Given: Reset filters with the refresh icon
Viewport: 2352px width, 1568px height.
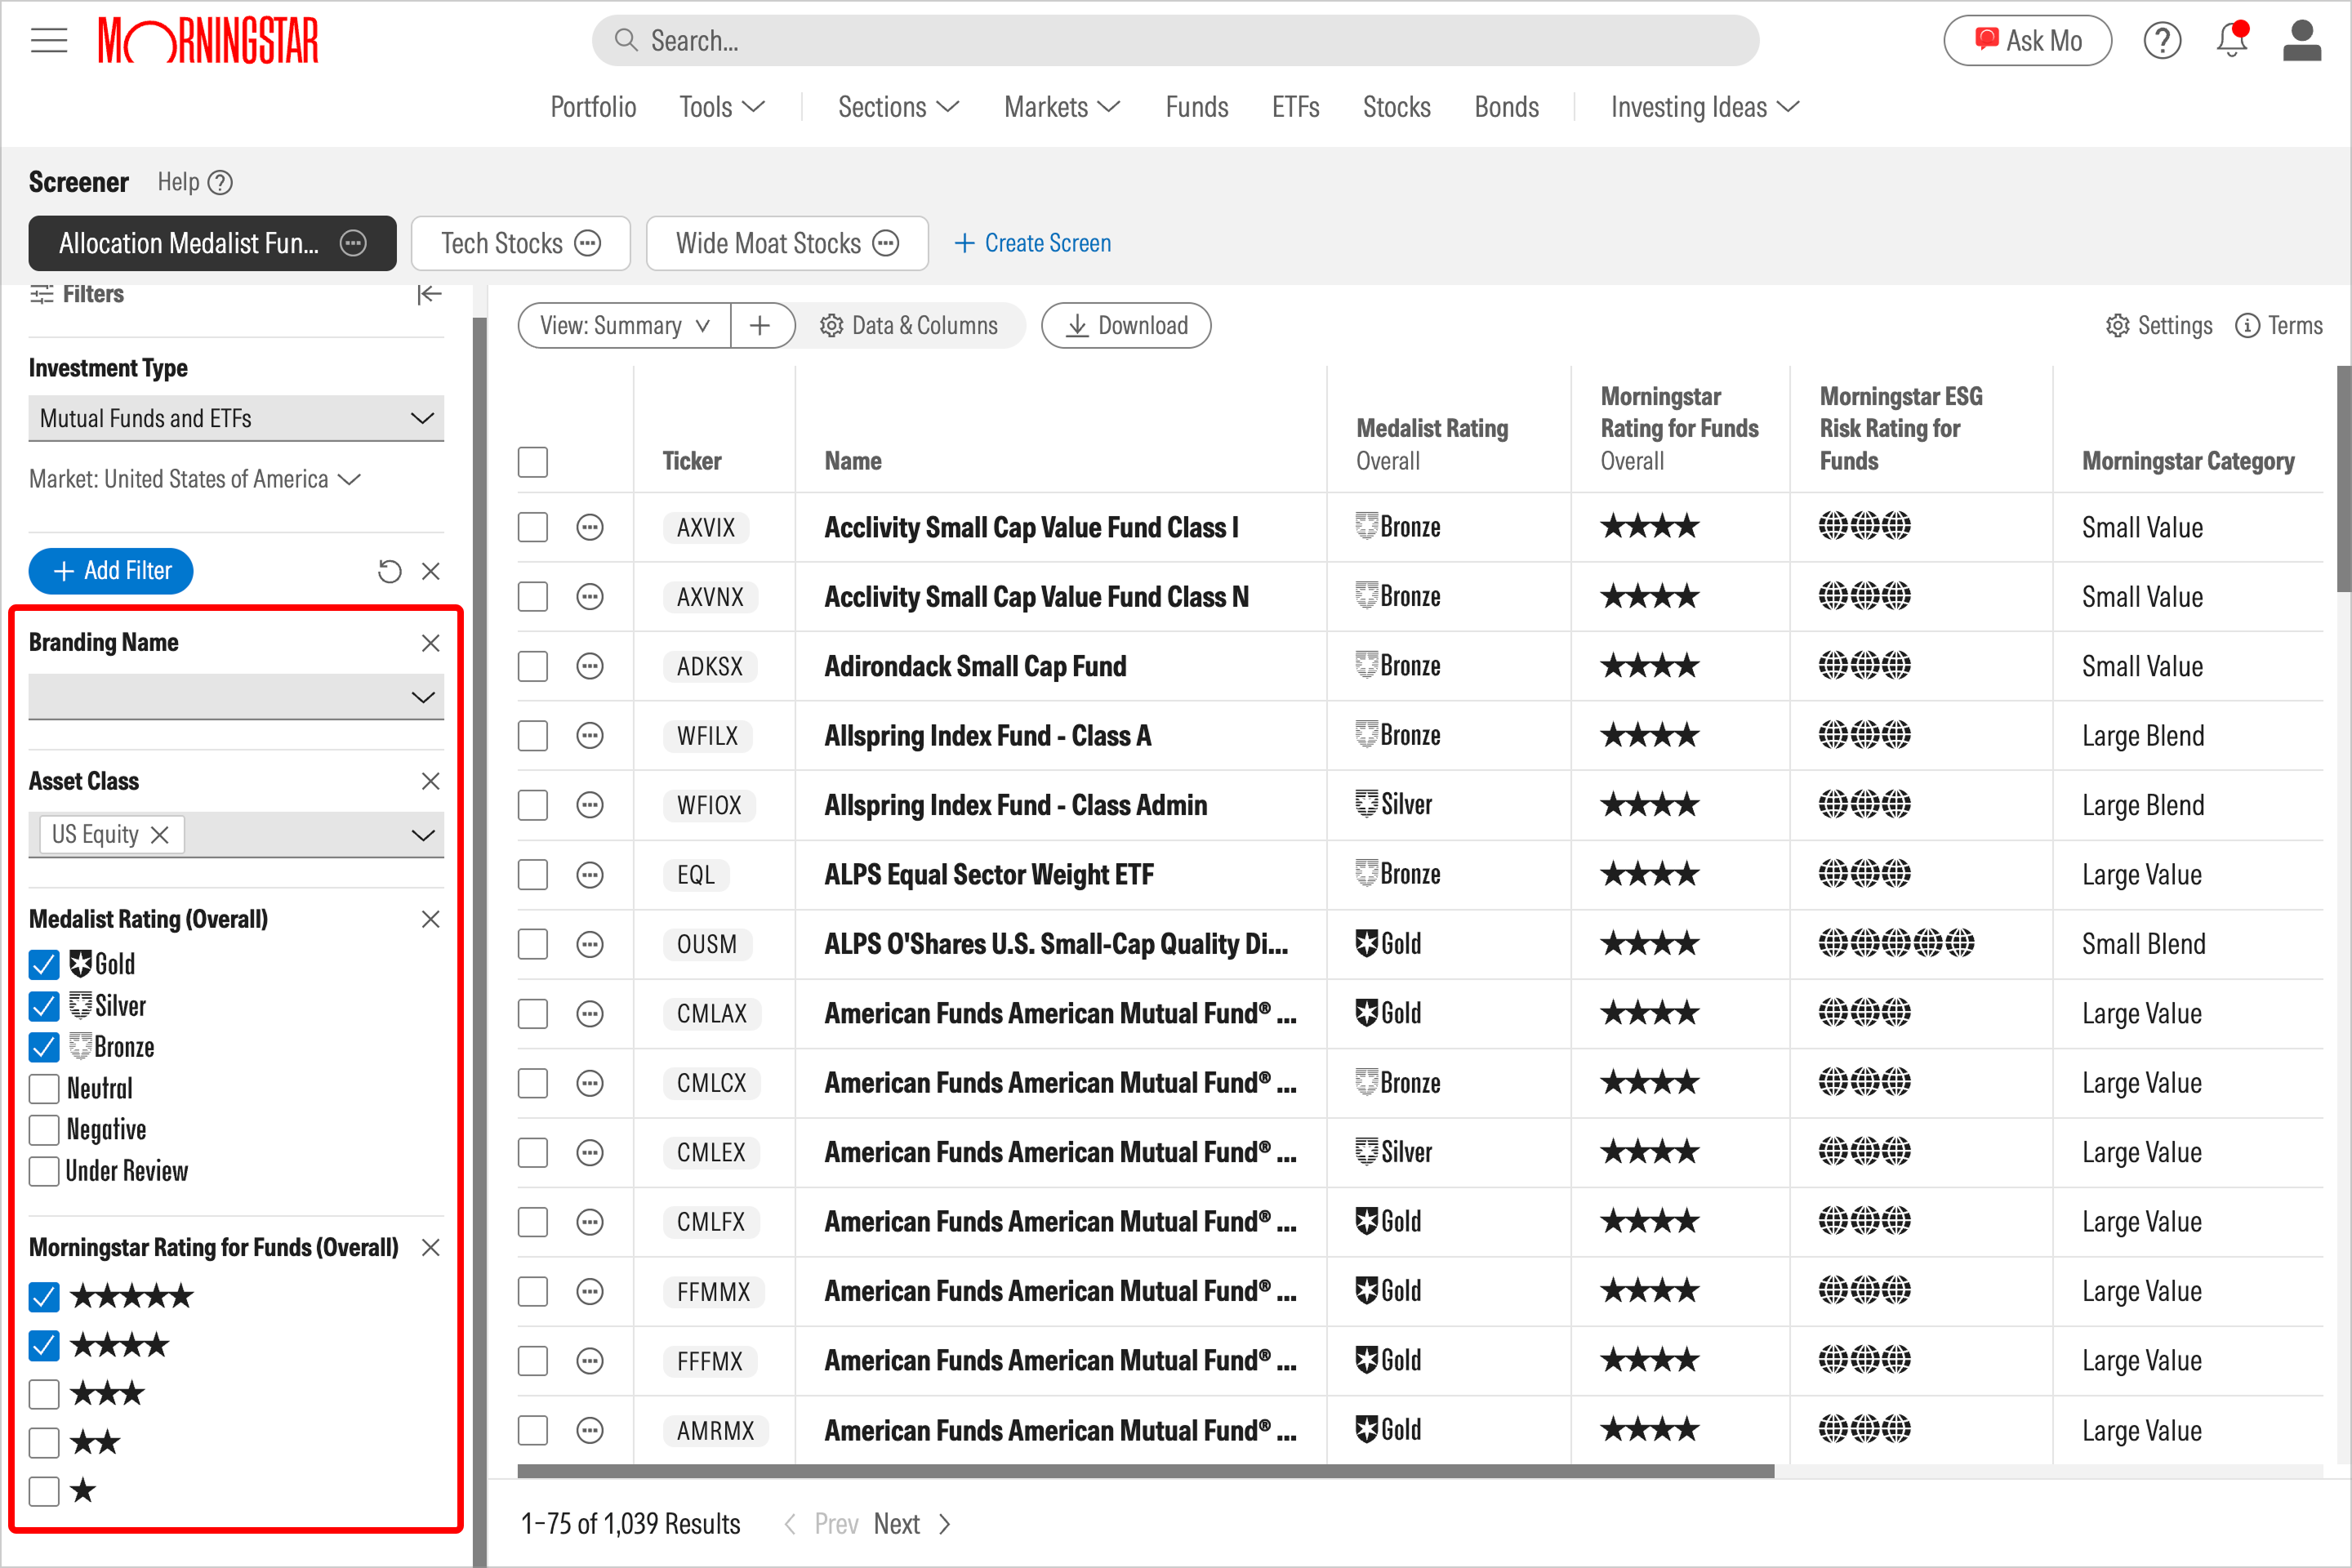Looking at the screenshot, I should point(389,571).
